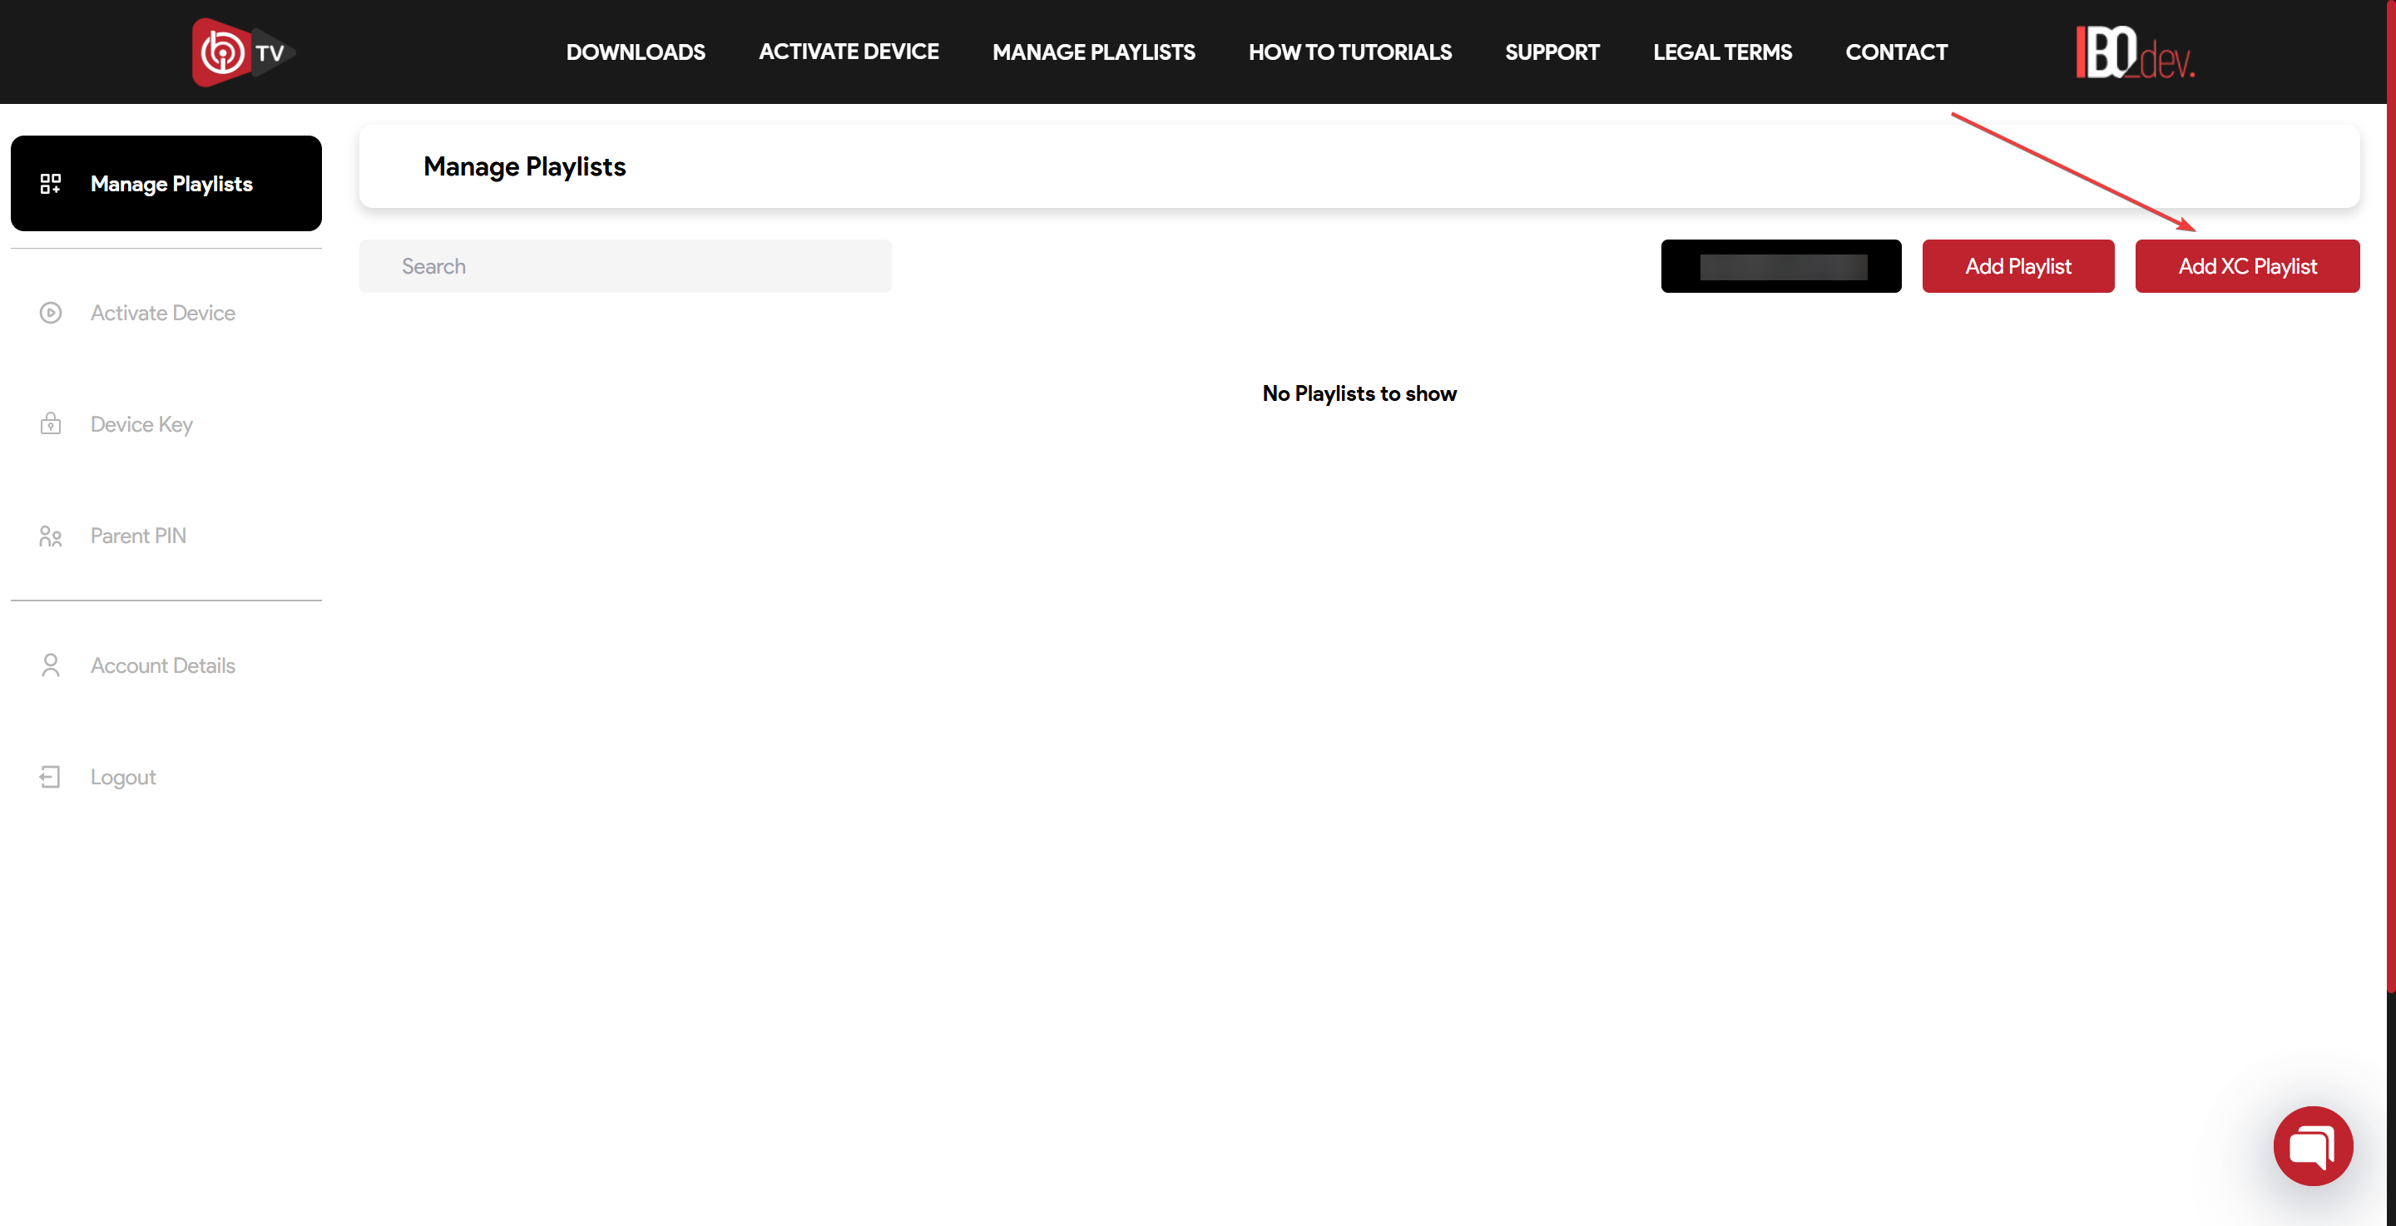Click the Device Key lock icon
Image resolution: width=2396 pixels, height=1226 pixels.
[x=50, y=424]
